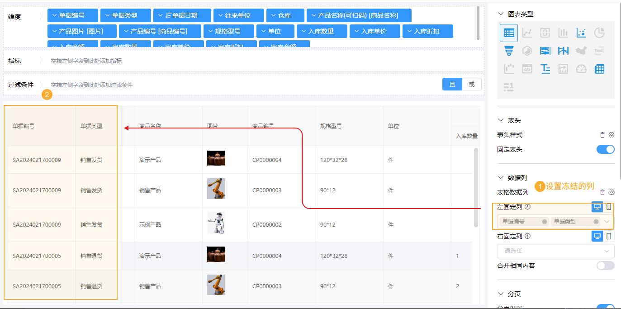This screenshot has width=621, height=309.
Task: Select the China map chart icon
Action: click(x=581, y=51)
